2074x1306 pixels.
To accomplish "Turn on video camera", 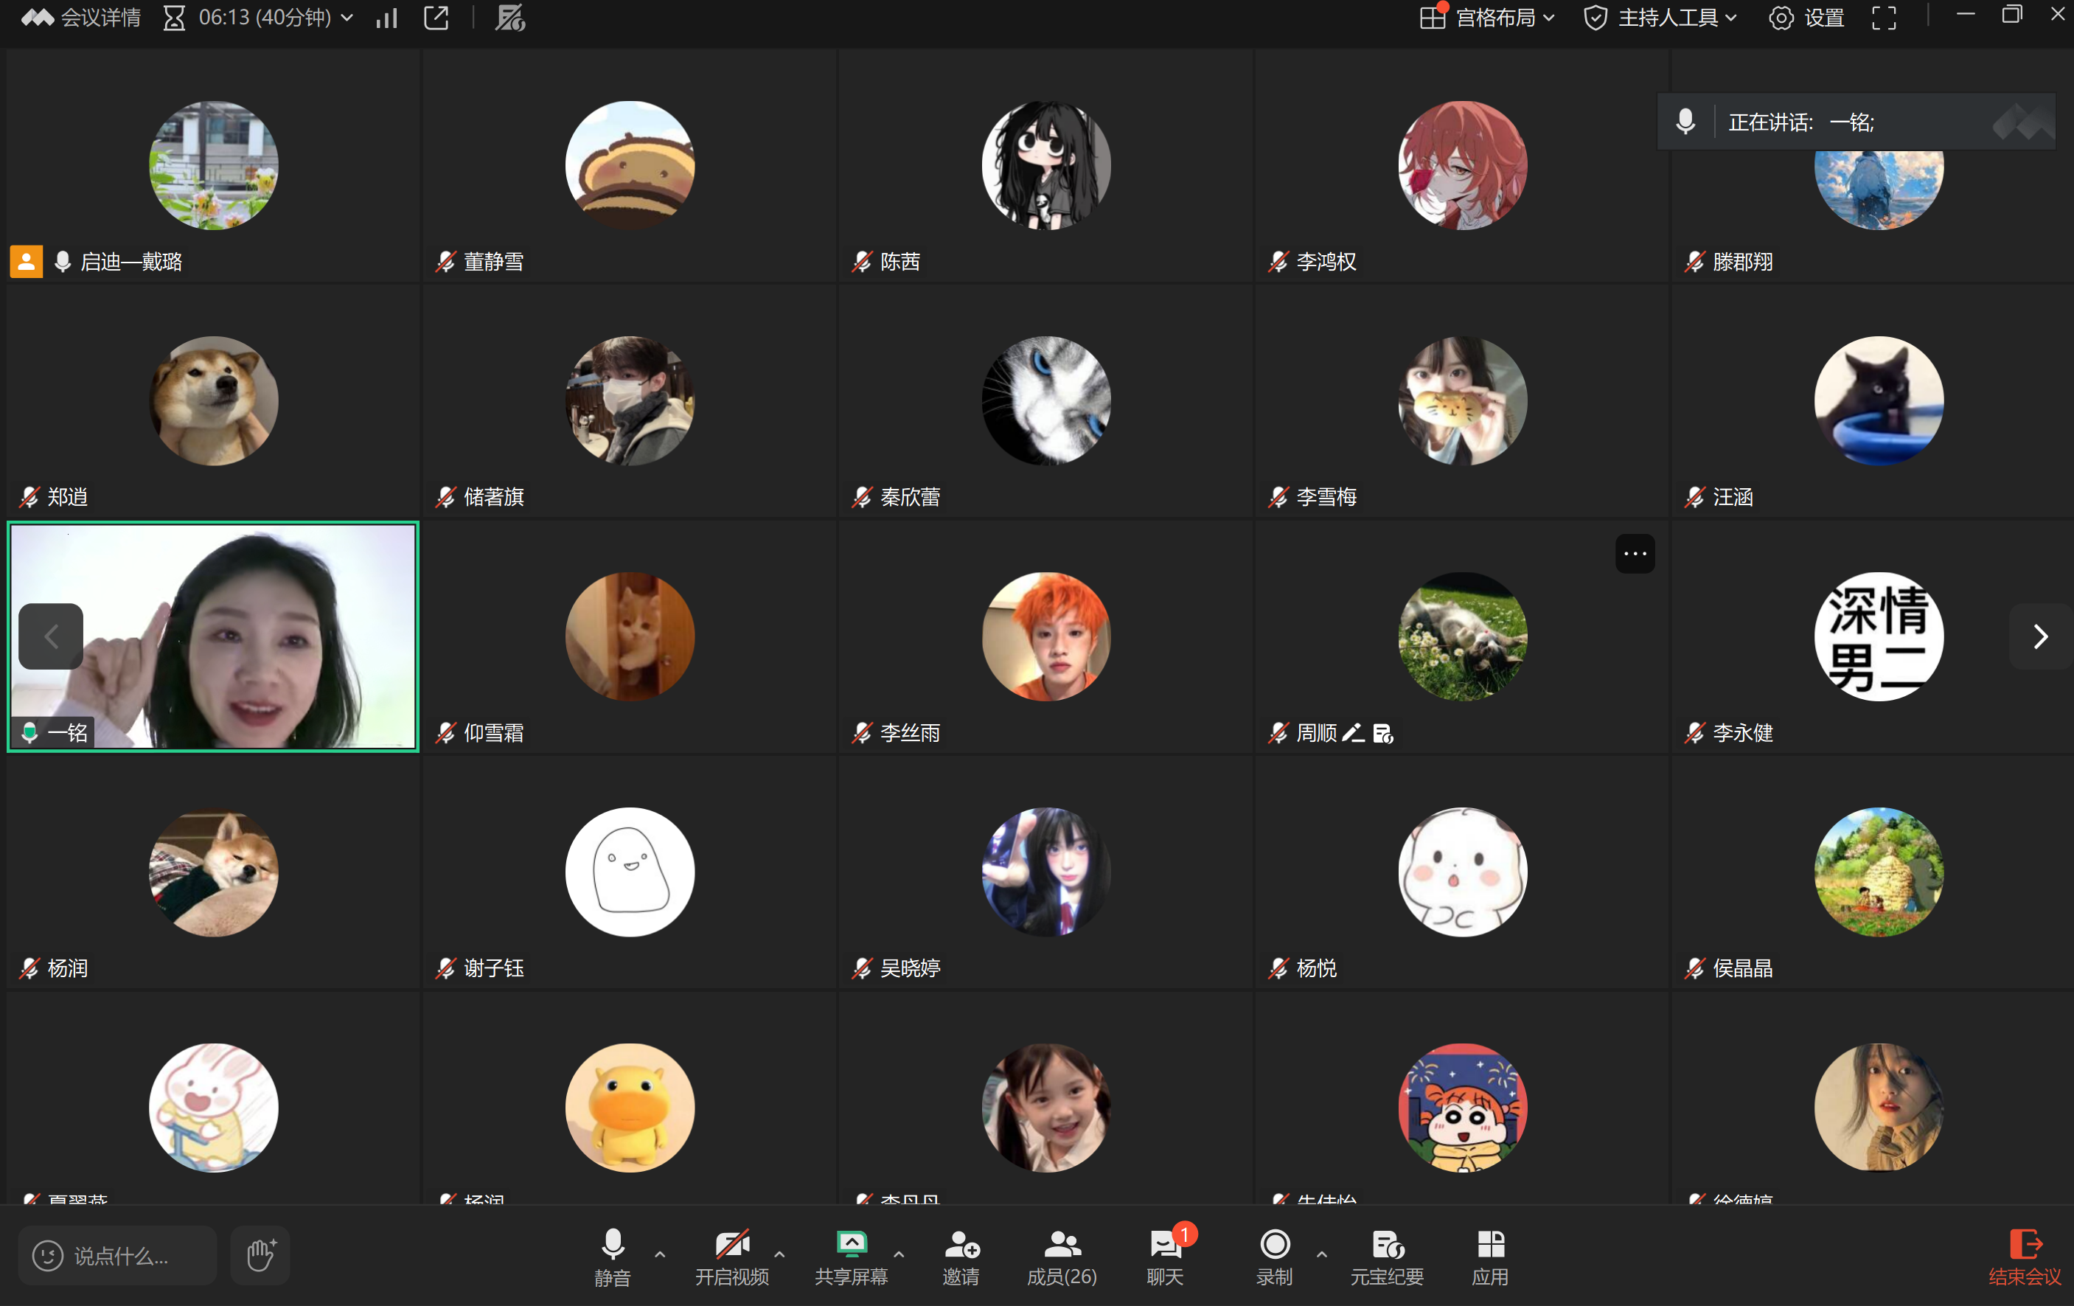I will point(731,1255).
